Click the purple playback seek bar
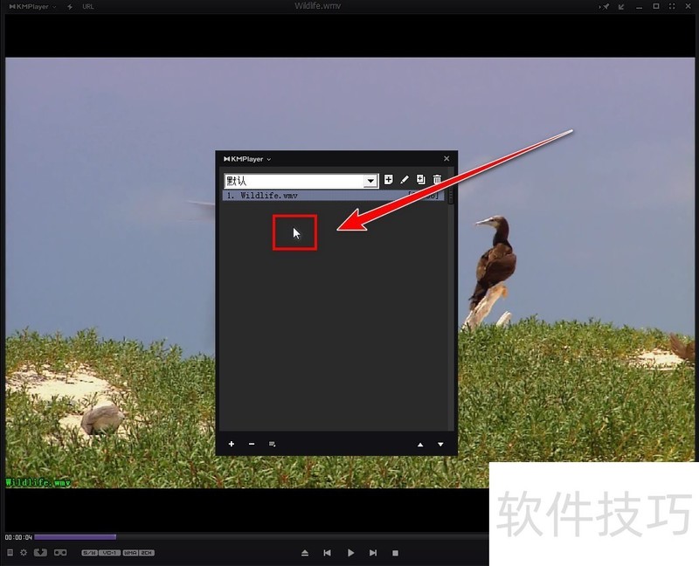 (75, 537)
